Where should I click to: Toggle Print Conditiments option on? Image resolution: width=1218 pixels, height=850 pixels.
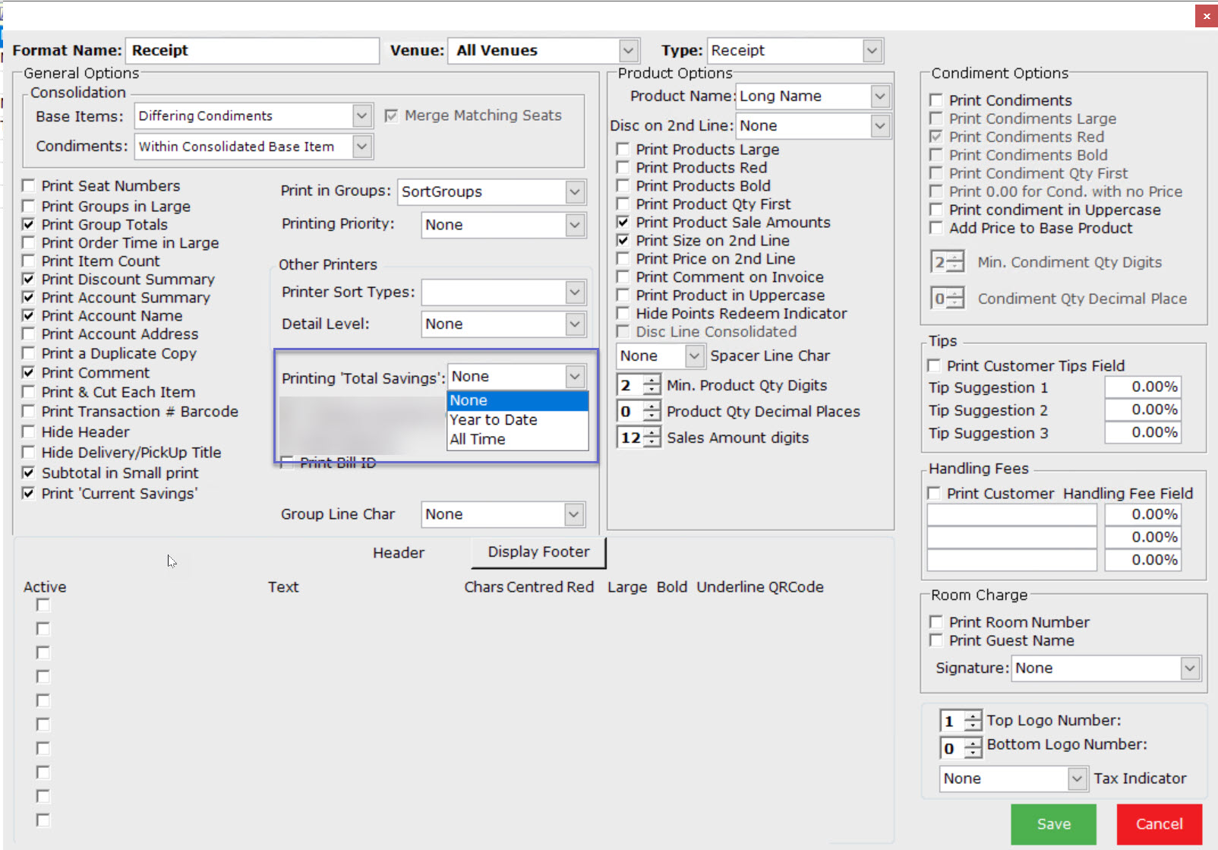[936, 100]
